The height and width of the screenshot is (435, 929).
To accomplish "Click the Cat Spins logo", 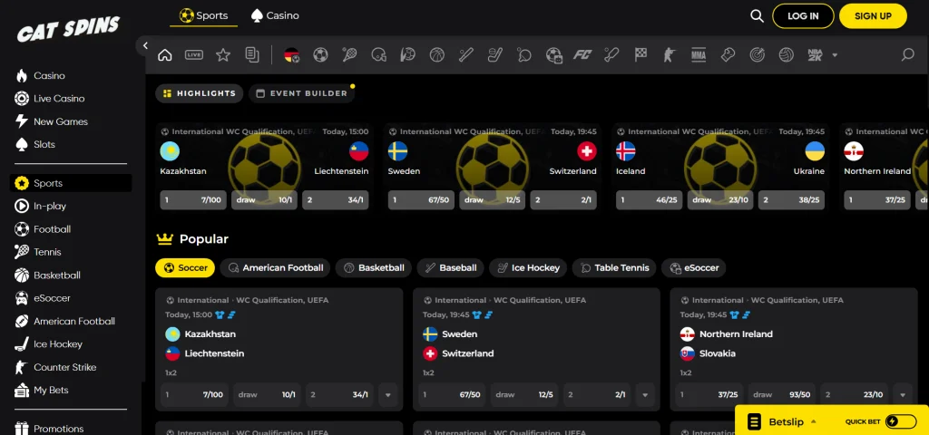I will [68, 29].
